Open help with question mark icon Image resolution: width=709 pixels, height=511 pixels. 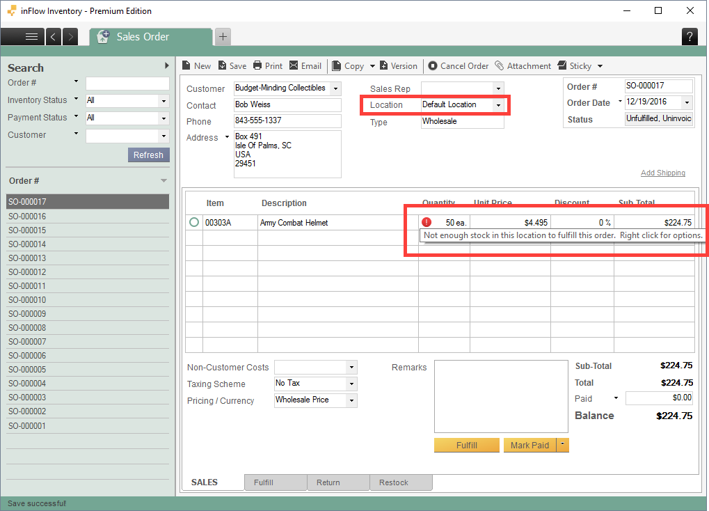pos(690,37)
